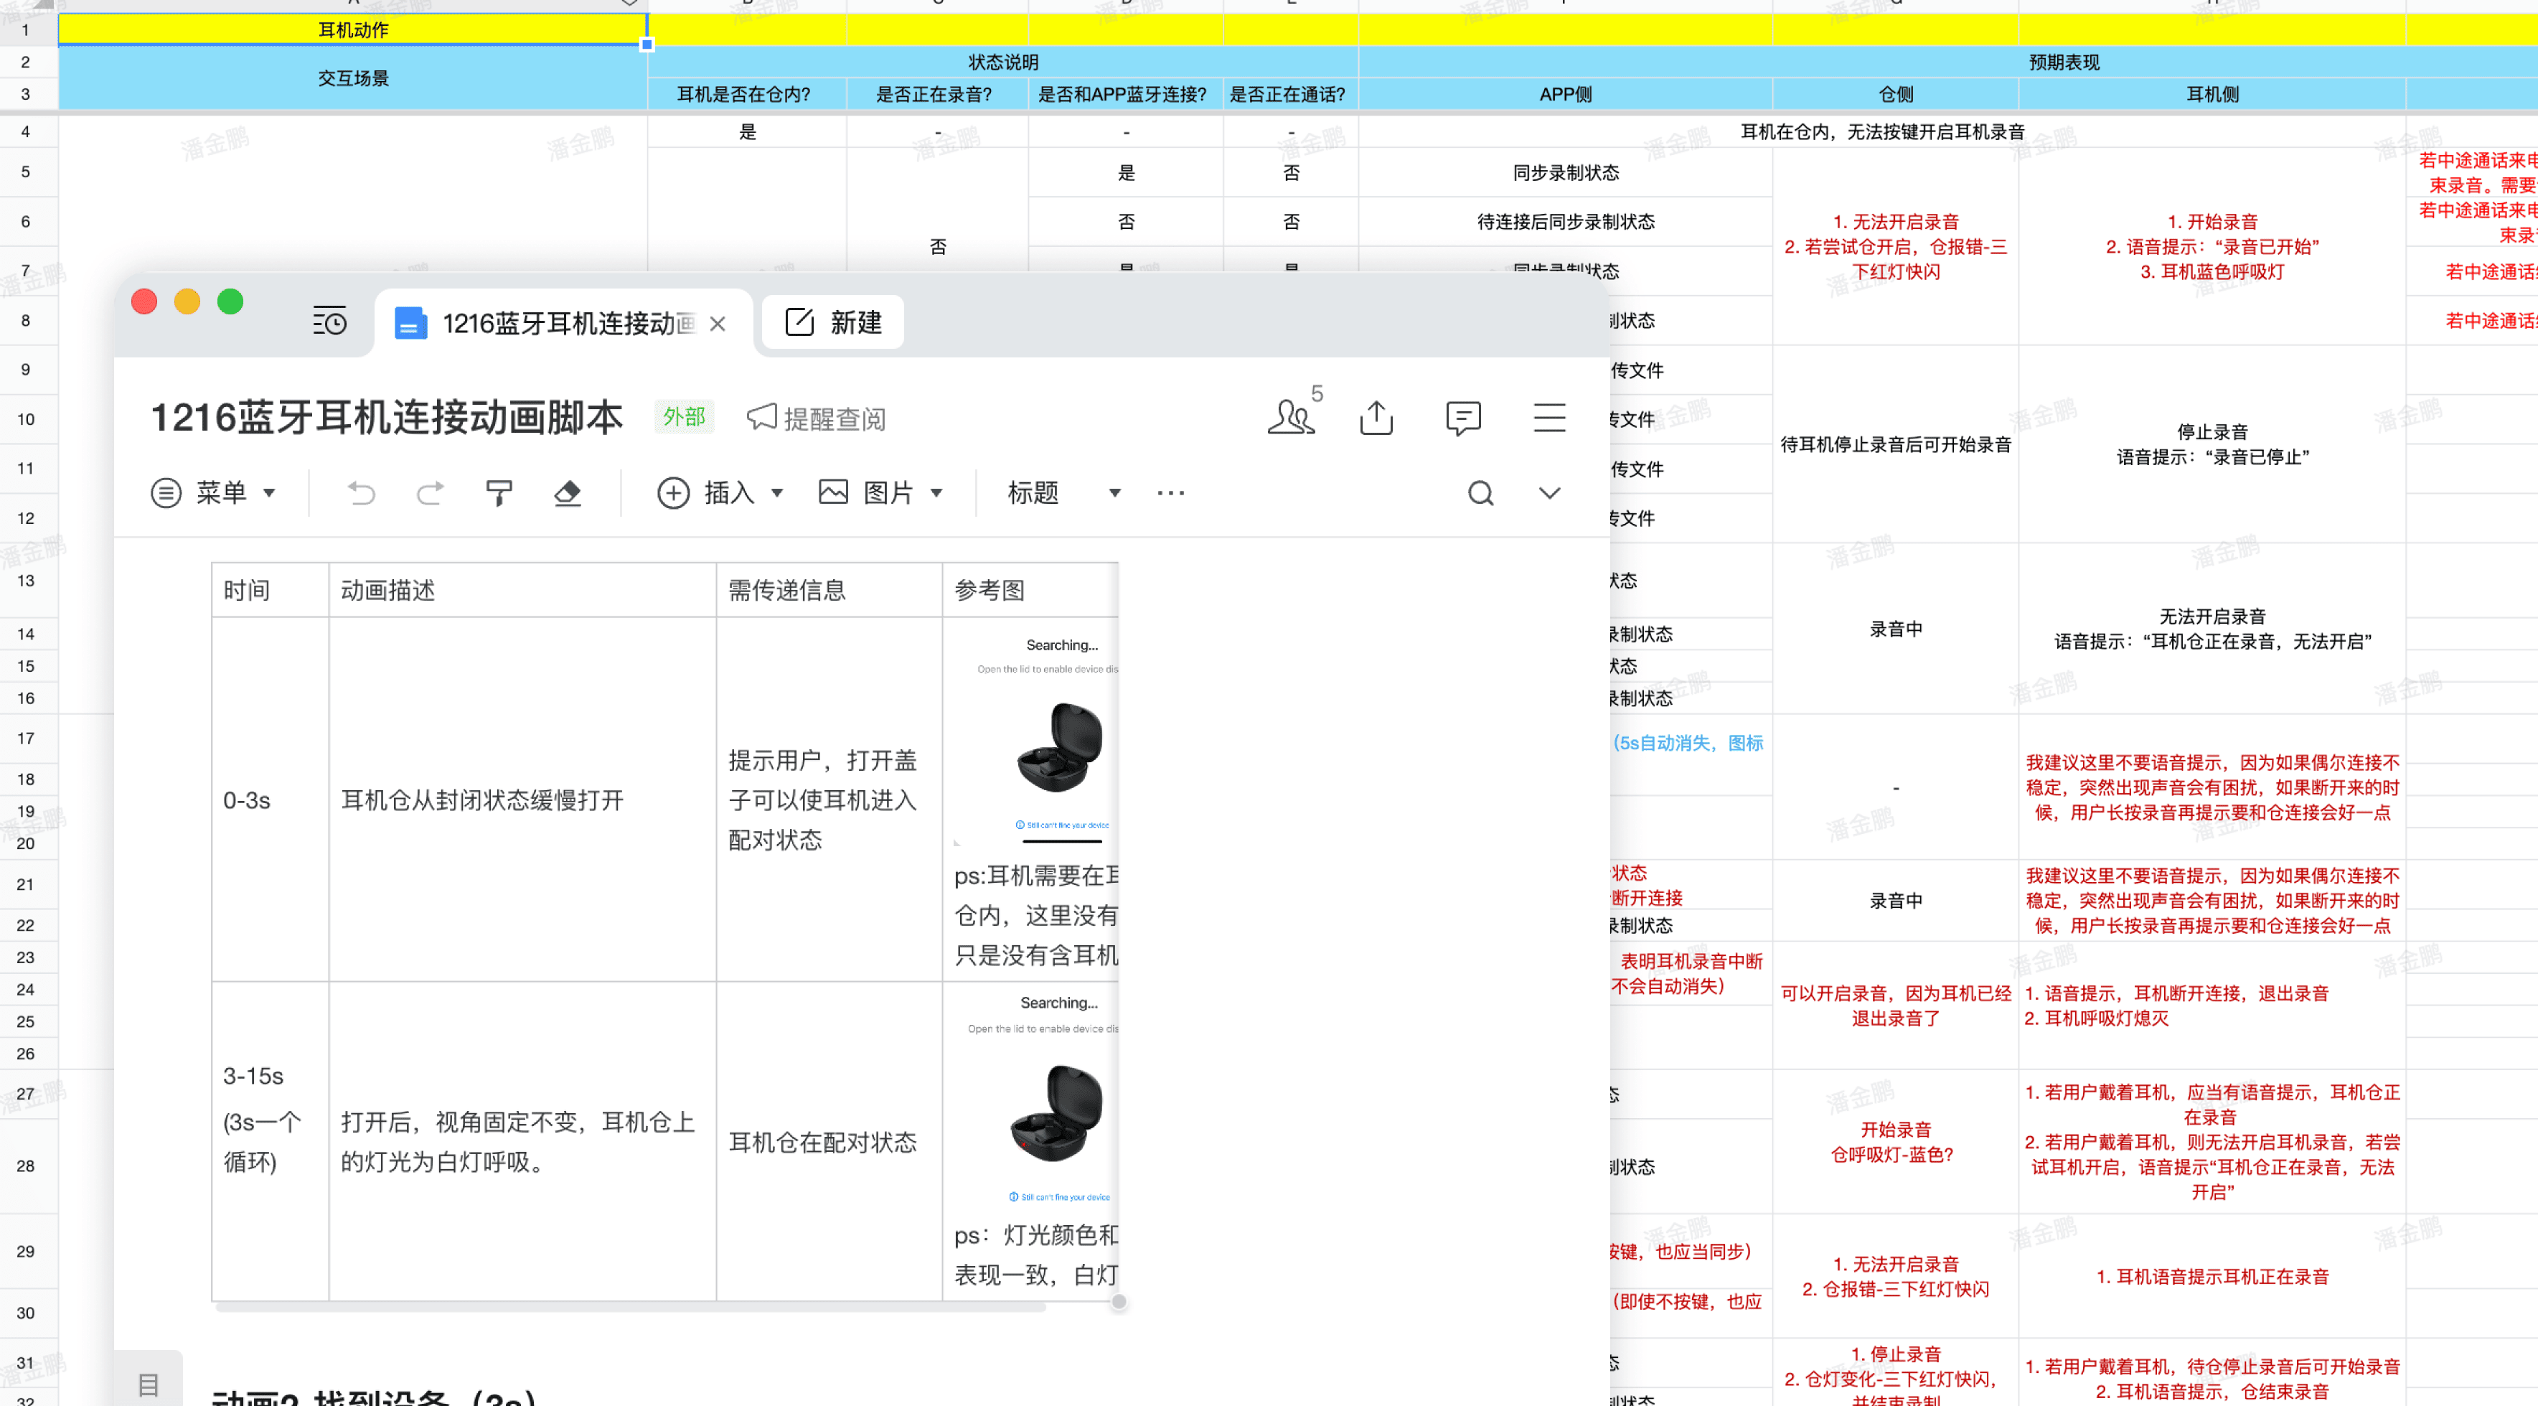Click cell 耳机在仓内,无法按键开启耳机录音
The height and width of the screenshot is (1406, 2538).
click(1882, 131)
